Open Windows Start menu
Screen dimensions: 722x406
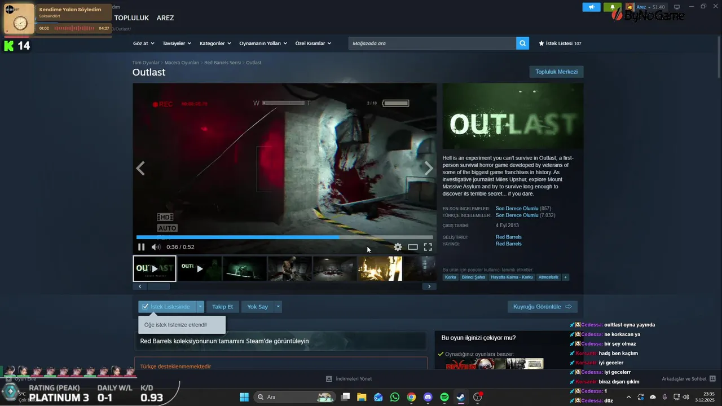[x=244, y=397]
